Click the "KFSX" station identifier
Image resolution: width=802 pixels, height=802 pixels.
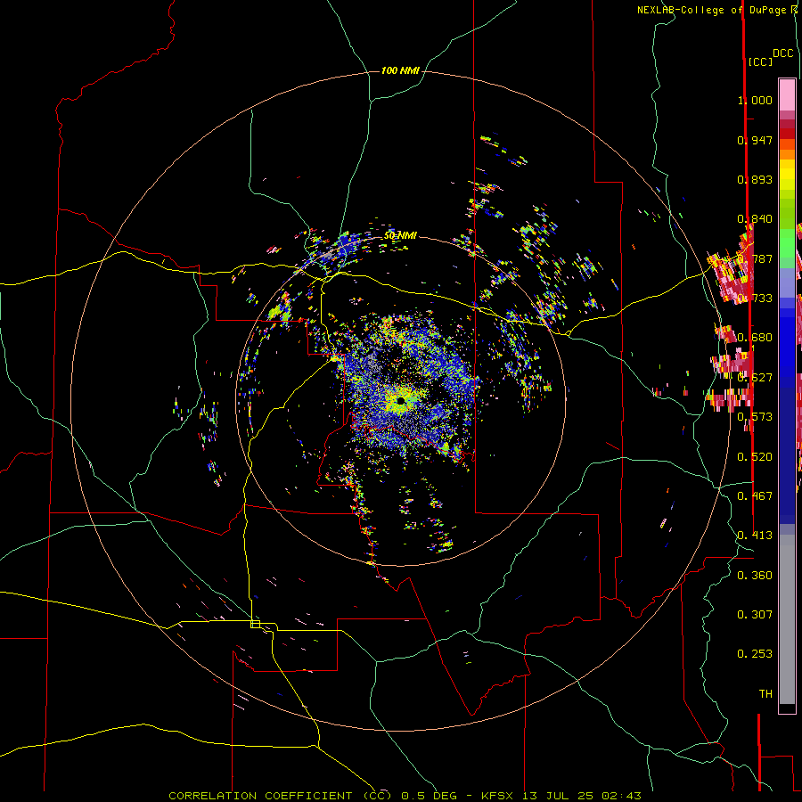coord(496,796)
